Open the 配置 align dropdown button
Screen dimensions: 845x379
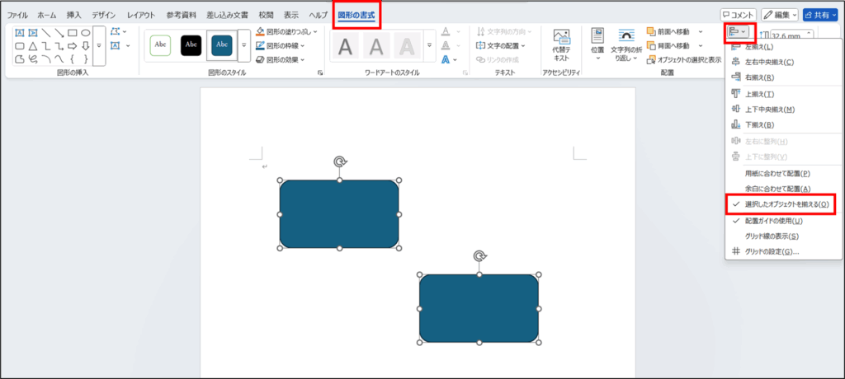click(x=738, y=32)
